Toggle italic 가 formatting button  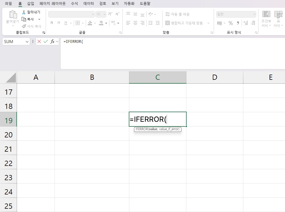(x=58, y=23)
